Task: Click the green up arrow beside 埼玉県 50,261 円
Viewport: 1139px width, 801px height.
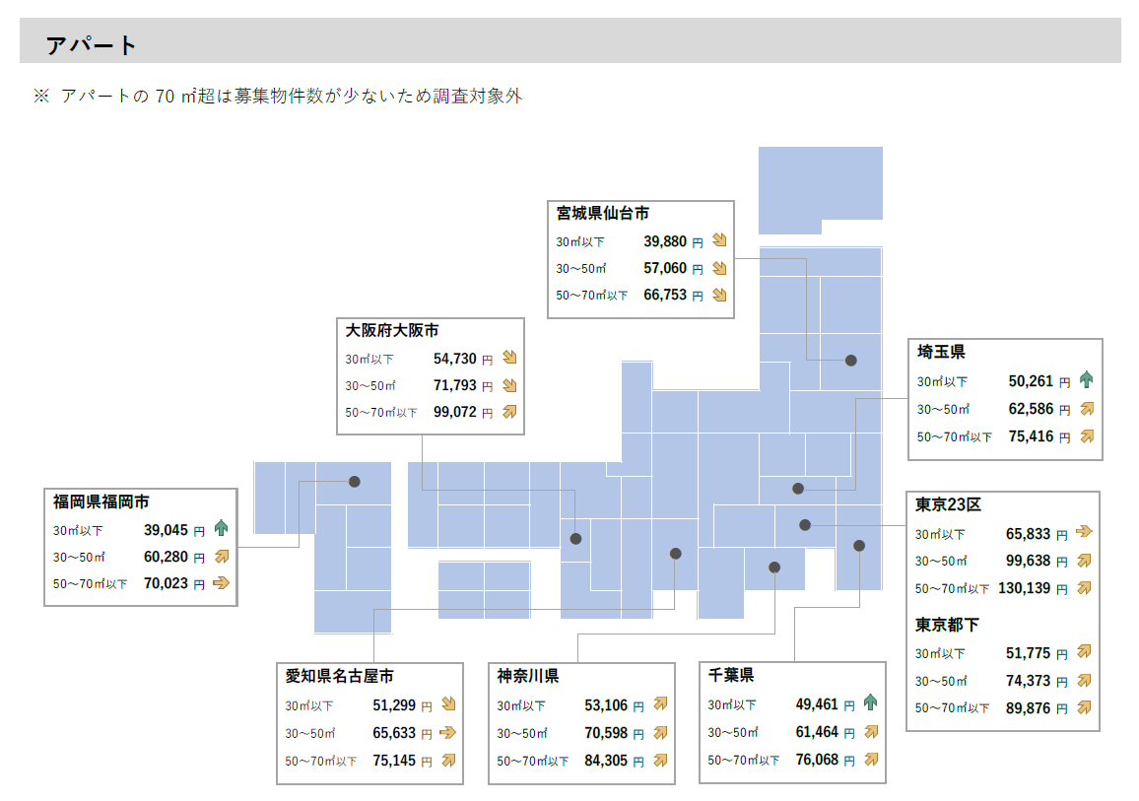Action: 1087,380
